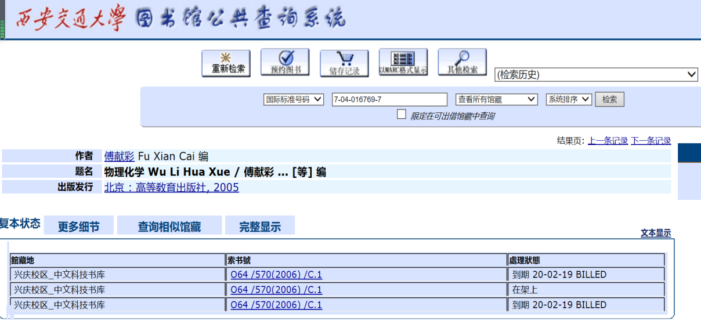Go to 下一条记录 next record link

pos(651,141)
